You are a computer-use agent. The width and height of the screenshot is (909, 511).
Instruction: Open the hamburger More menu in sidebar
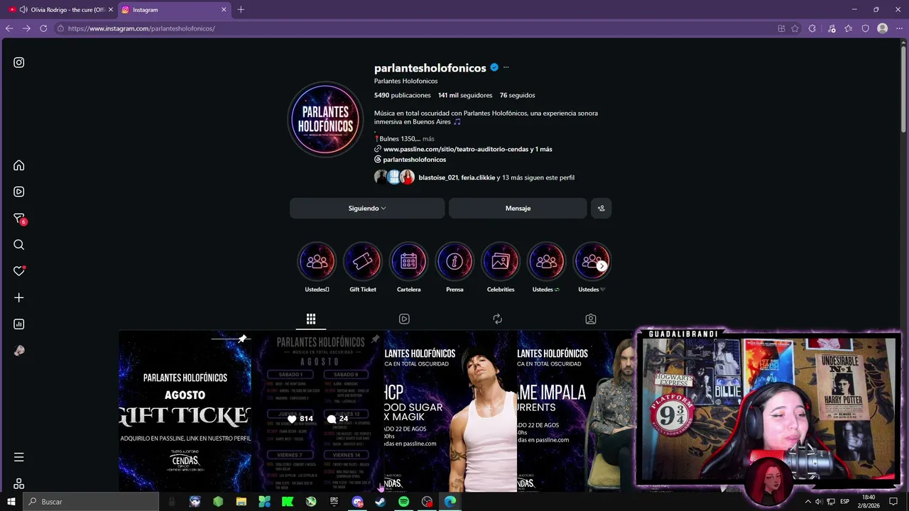point(19,457)
